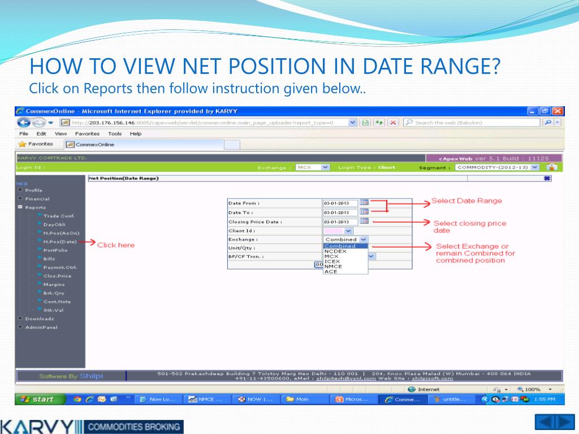
Task: Click the Closing Price Date input field
Action: pos(340,222)
